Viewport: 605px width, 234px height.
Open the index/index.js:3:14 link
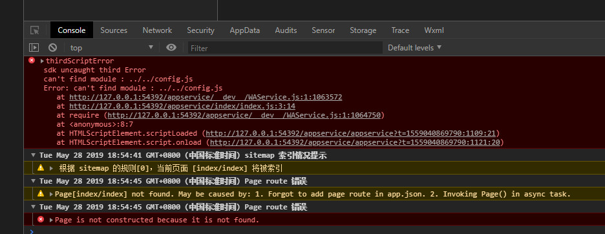(x=182, y=106)
